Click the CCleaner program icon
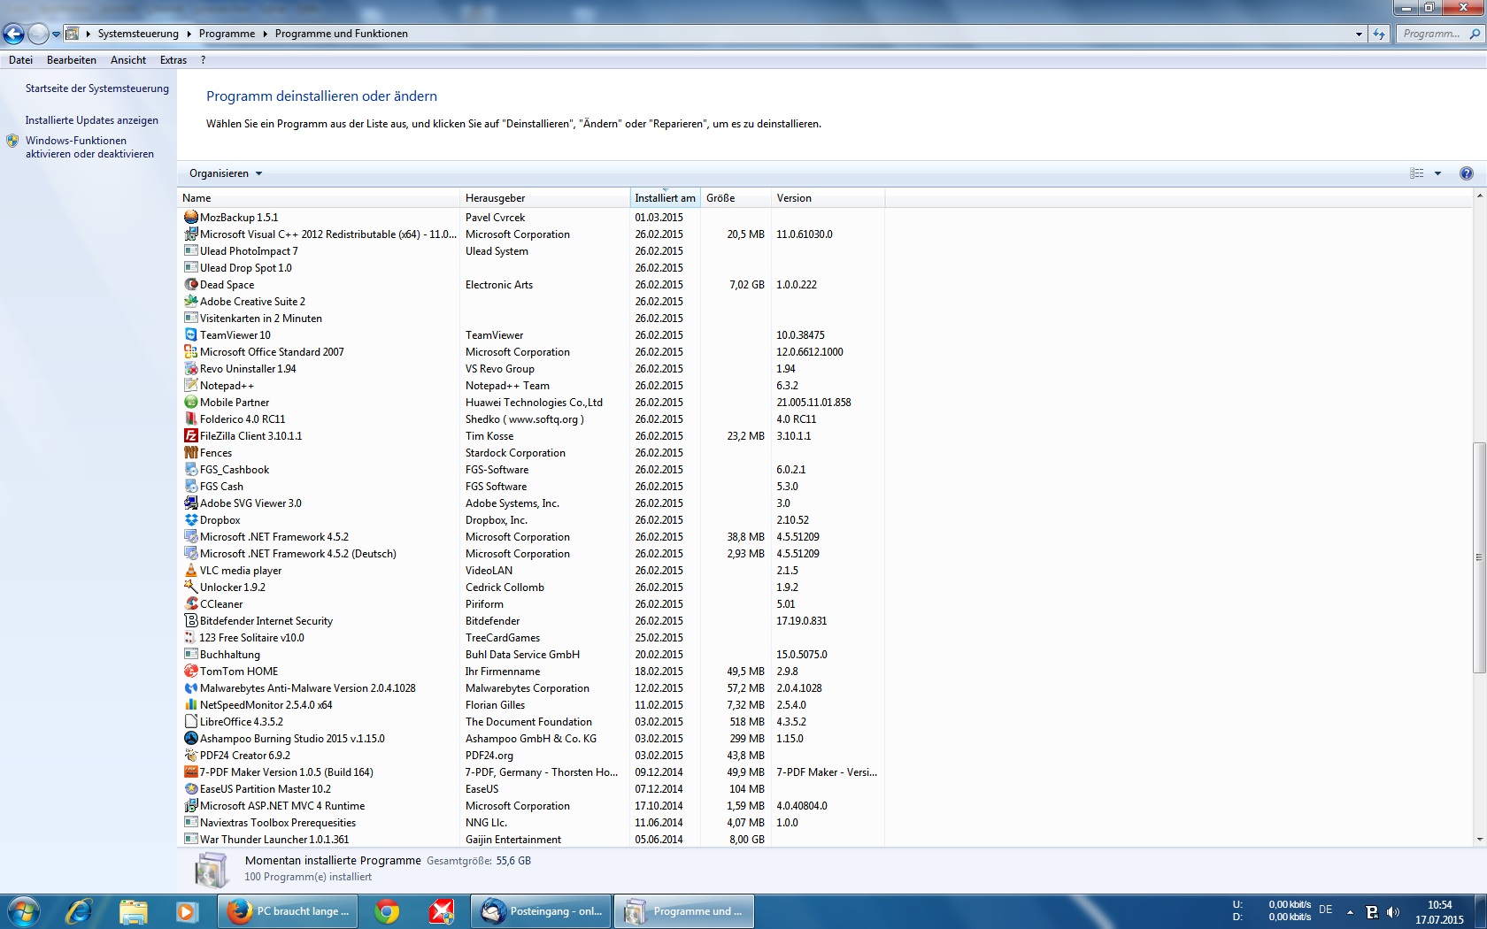The height and width of the screenshot is (929, 1487). point(190,603)
